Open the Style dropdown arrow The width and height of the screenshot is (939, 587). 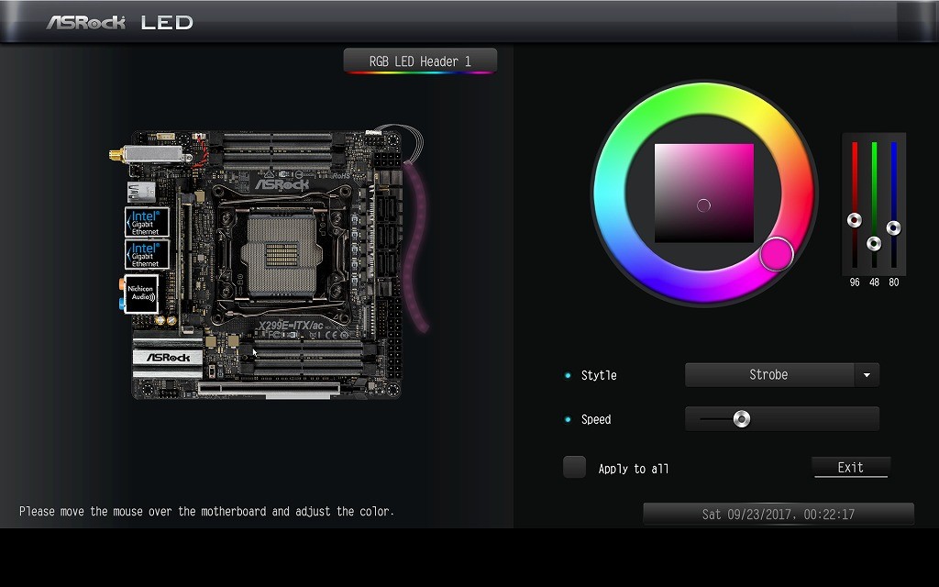[x=867, y=375]
